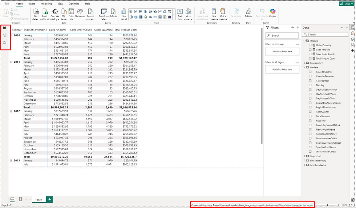This screenshot has width=356, height=208.
Task: Click the Search box in Data pane
Action: (325, 34)
